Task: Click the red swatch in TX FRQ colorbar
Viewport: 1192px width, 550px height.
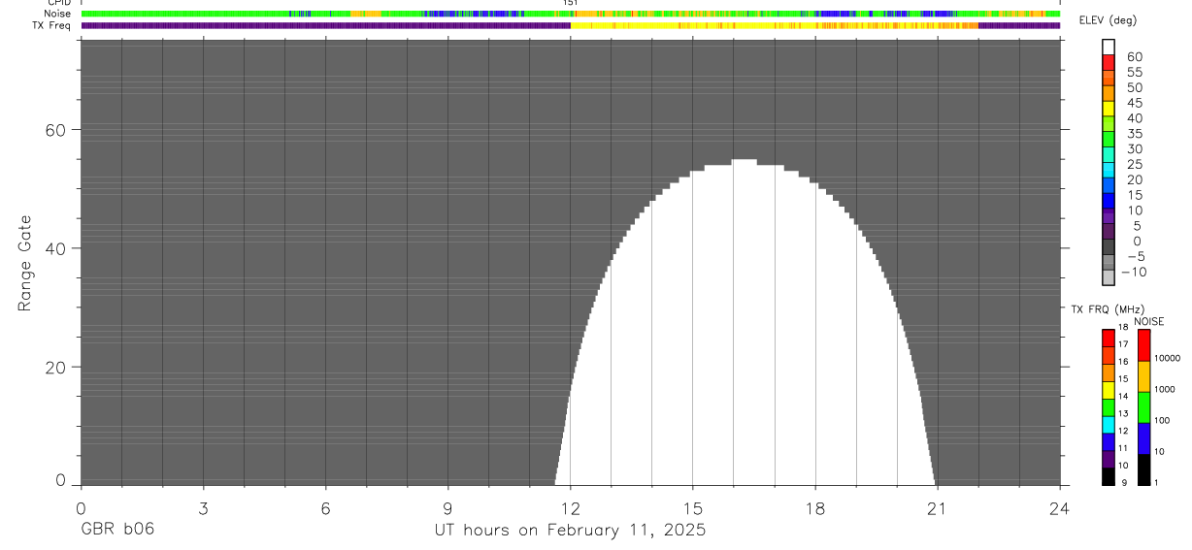Action: tap(1109, 338)
